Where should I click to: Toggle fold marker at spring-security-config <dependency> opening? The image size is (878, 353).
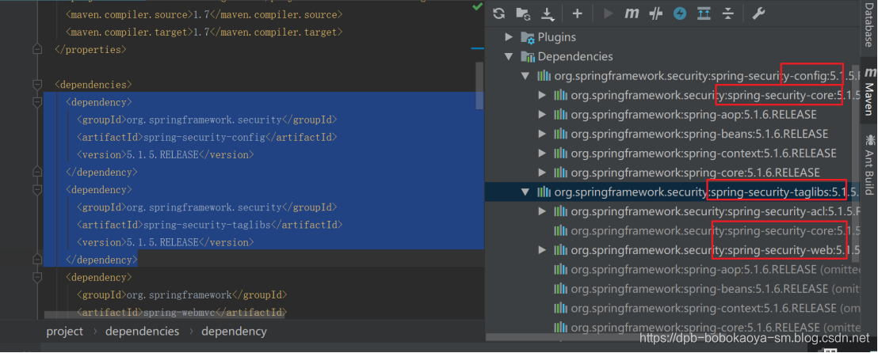click(37, 102)
